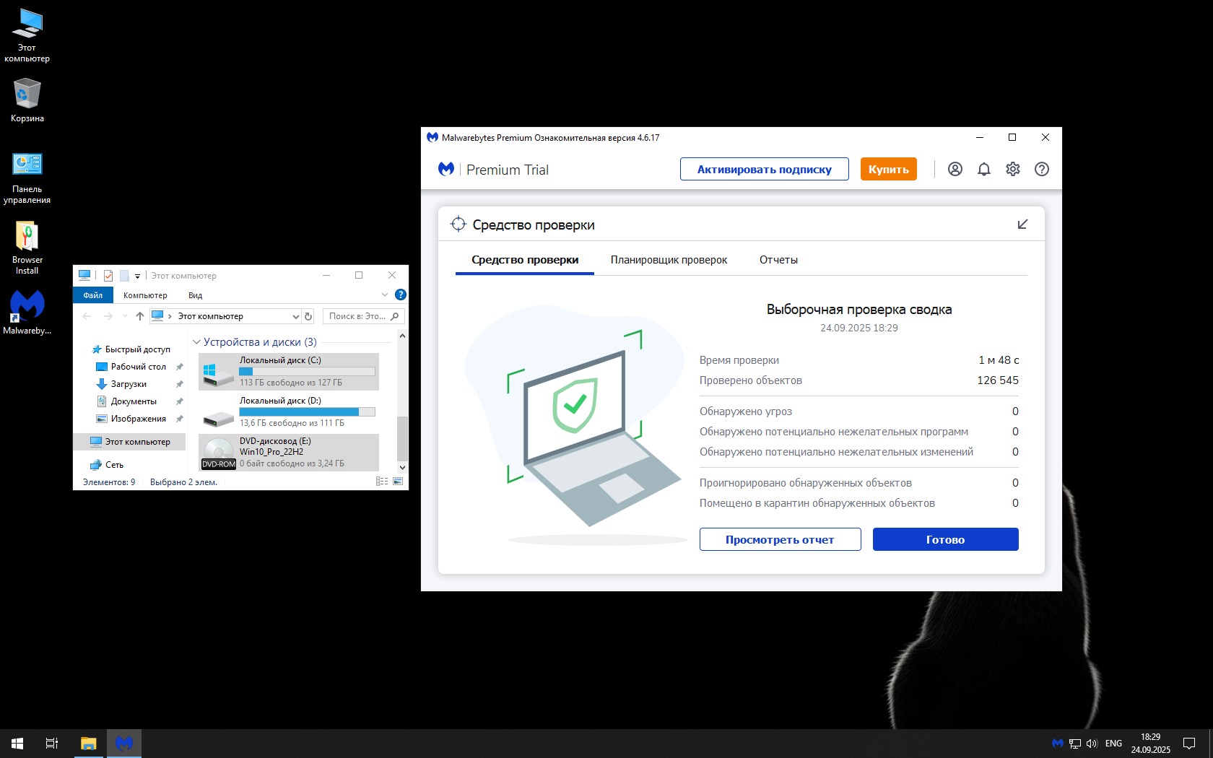Expand the Explorer ribbon chevron

(384, 295)
